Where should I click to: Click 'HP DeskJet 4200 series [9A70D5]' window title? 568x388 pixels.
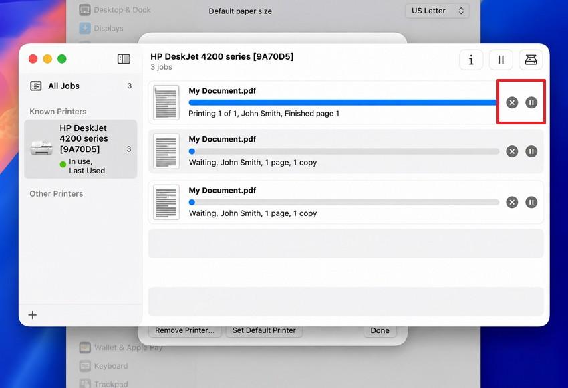(x=222, y=57)
